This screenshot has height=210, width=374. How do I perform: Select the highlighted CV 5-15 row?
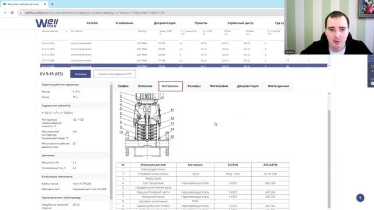[x=183, y=66]
